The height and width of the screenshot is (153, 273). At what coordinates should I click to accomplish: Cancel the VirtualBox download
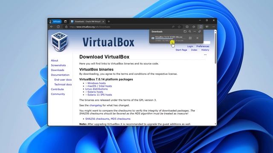coord(197,38)
